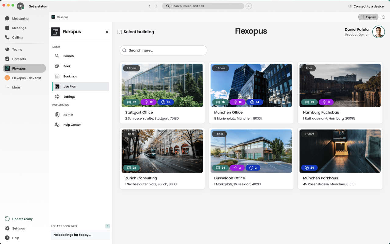Click the plus button beside search bar
Viewport: 390px width, 244px height.
tap(249, 6)
